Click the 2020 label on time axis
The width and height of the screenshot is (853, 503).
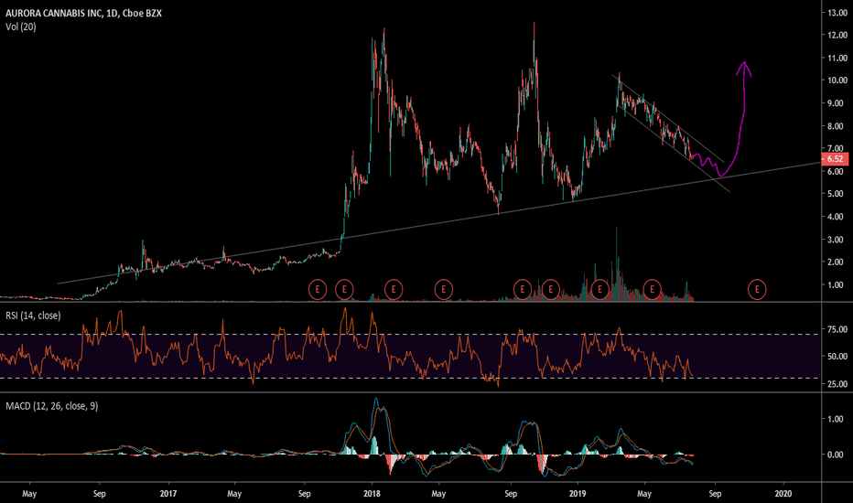coord(783,493)
